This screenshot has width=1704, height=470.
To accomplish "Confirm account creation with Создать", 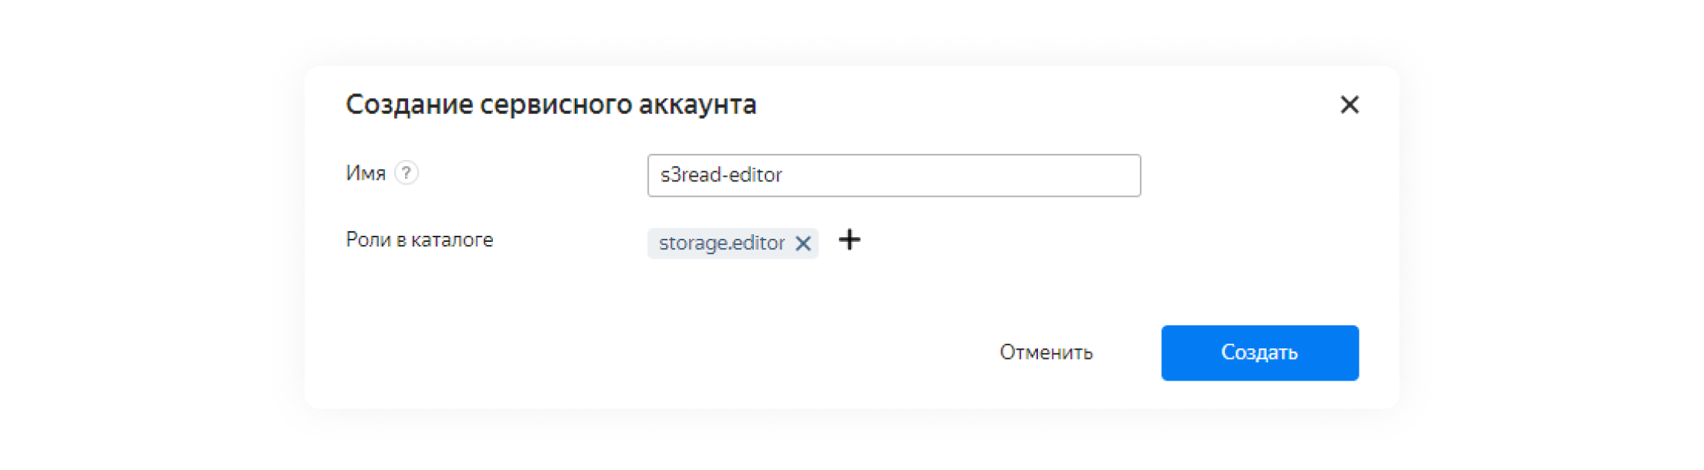I will pyautogui.click(x=1259, y=352).
